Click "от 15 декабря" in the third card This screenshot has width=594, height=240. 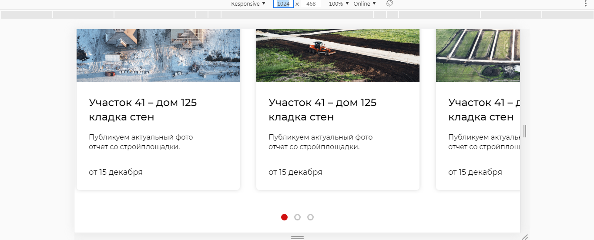[475, 172]
